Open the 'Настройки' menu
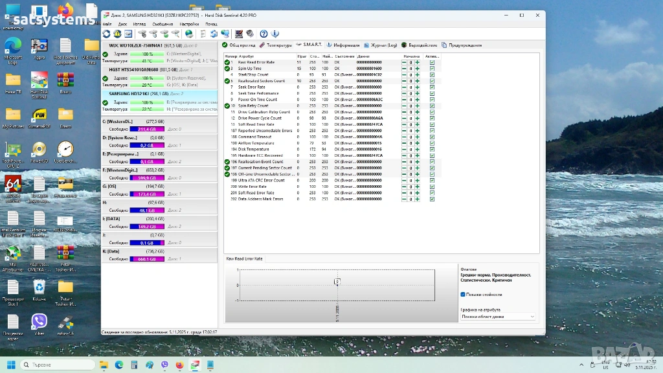 (x=189, y=24)
